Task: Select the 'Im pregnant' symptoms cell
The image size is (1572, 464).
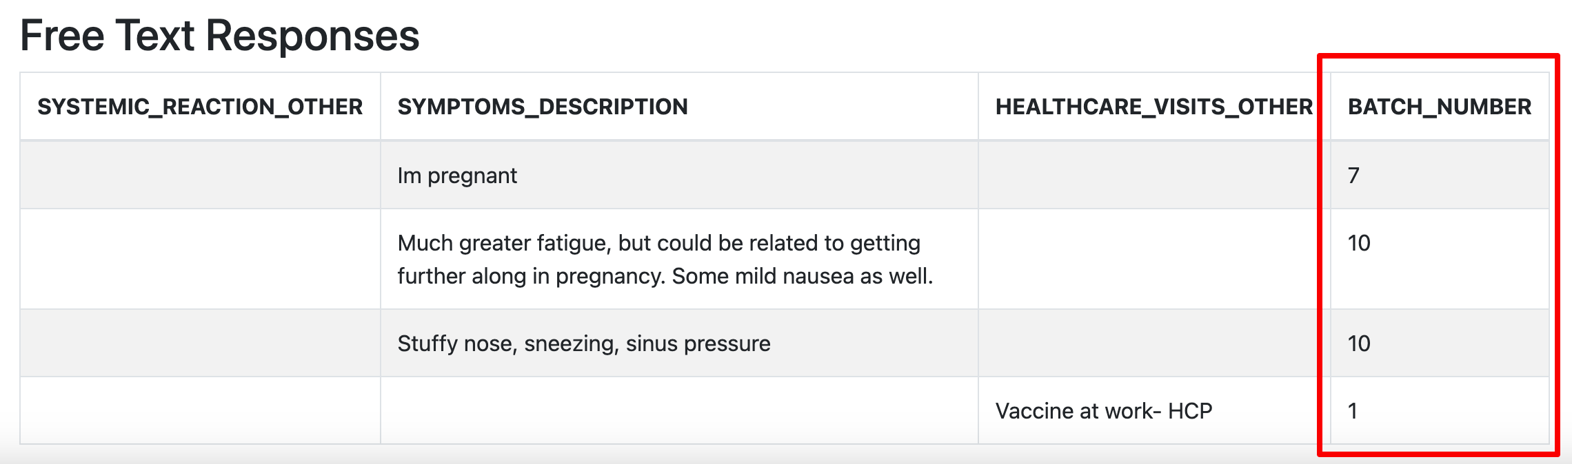Action: [x=679, y=175]
